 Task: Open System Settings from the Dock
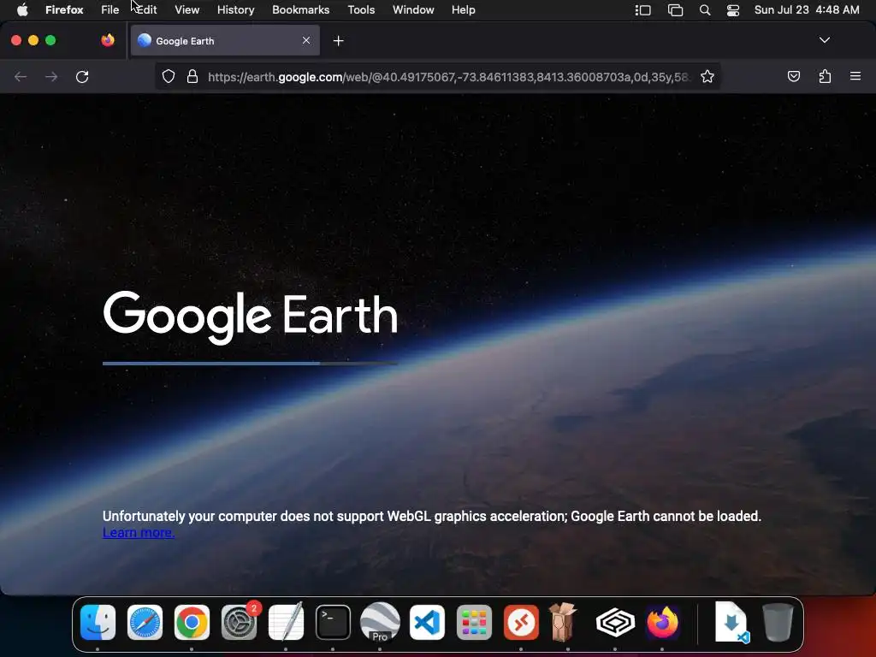(240, 623)
